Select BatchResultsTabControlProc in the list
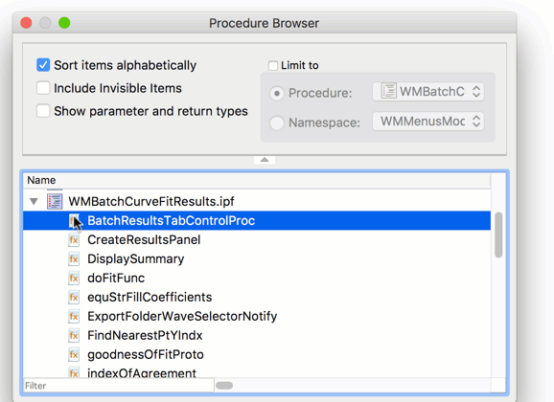554x402 pixels. (257, 220)
